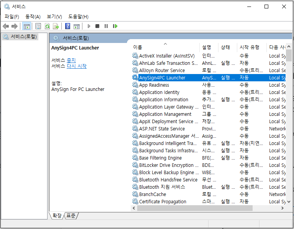
Task: Click the gear icon of the App Readiness row
Action: 135,85
